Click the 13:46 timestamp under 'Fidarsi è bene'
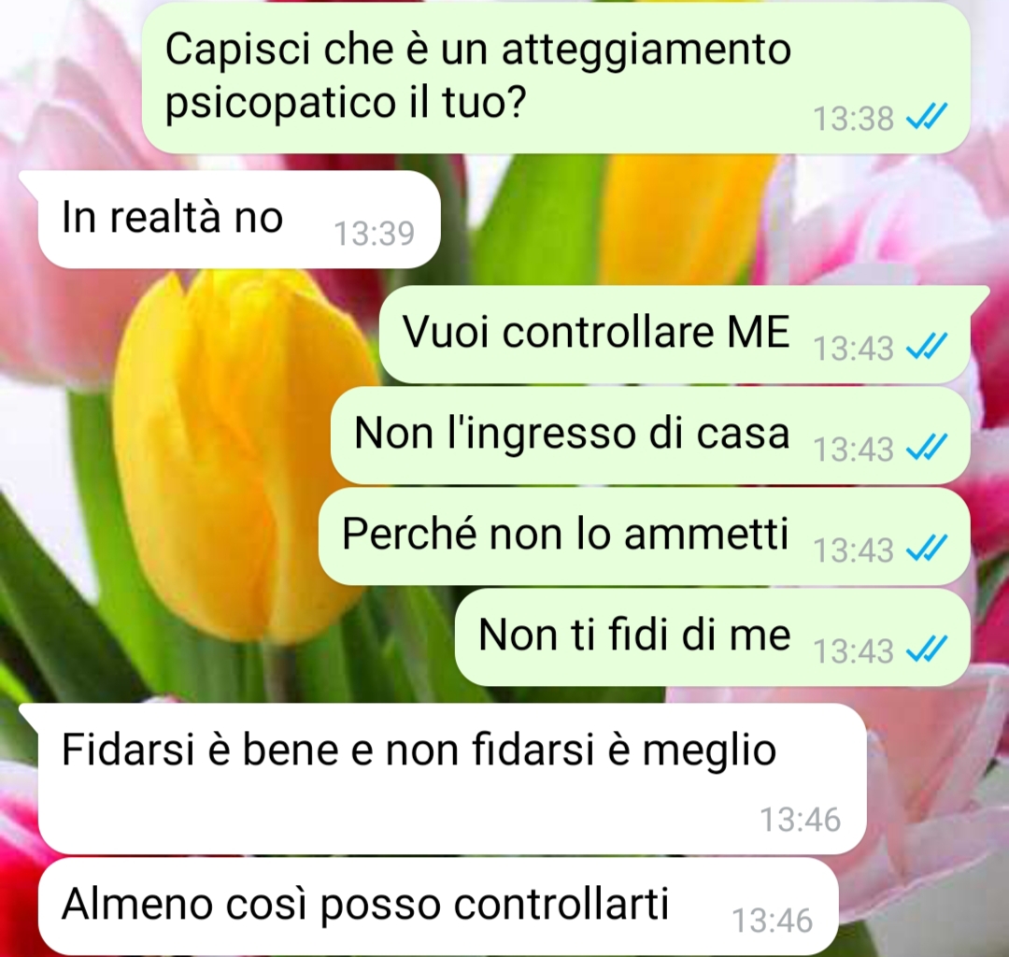 [801, 820]
